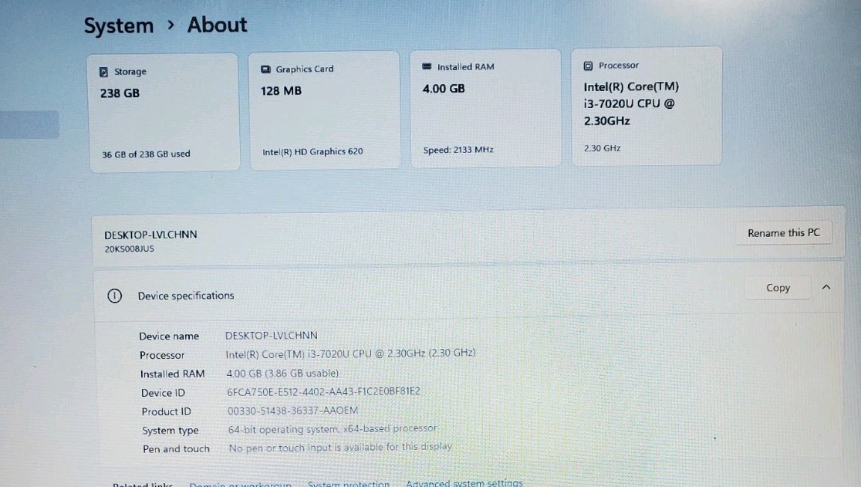Click the About breadcrumb heading
The width and height of the screenshot is (861, 487).
coord(217,25)
